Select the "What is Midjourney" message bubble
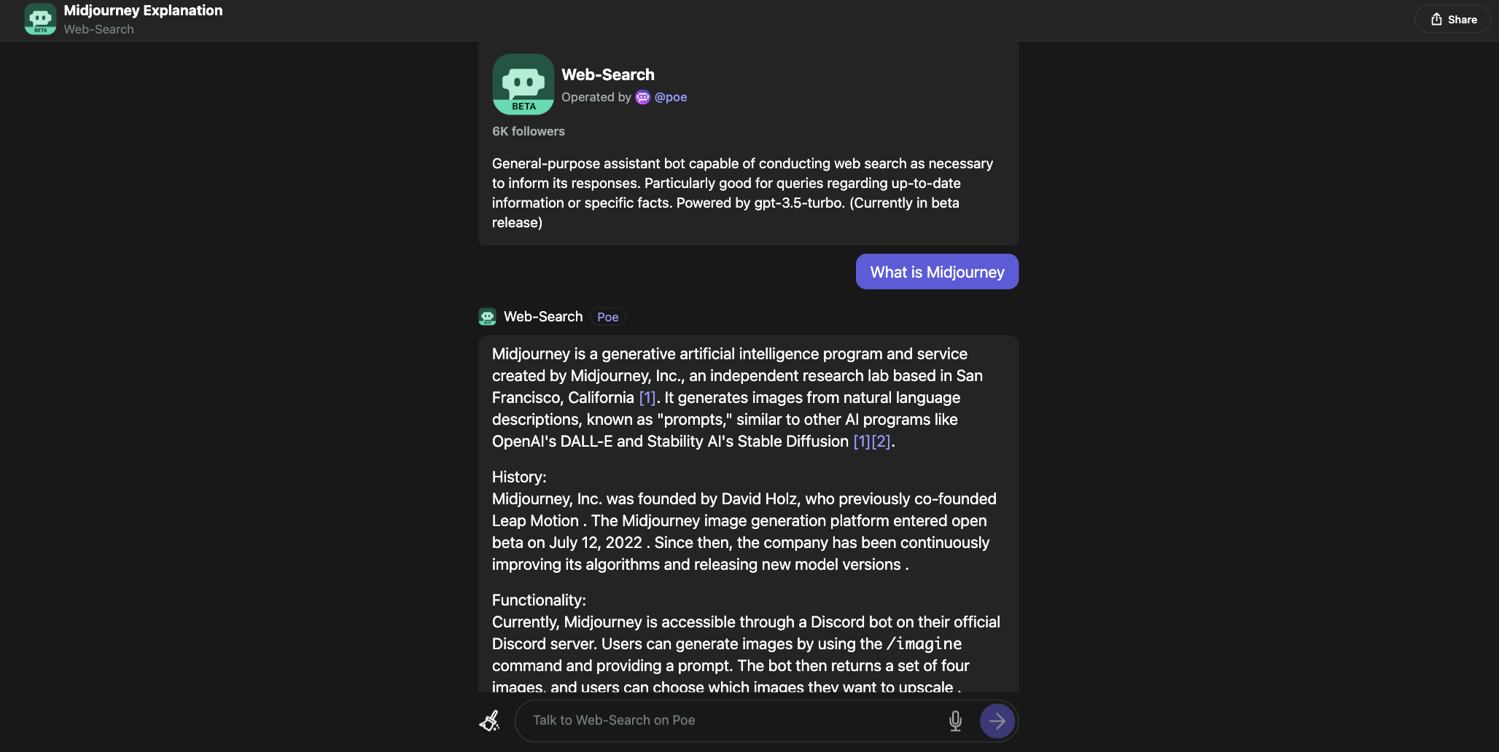1499x752 pixels. 937,271
